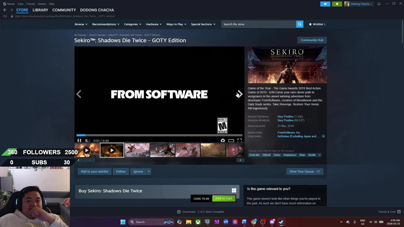Expand the Hardware dropdown

(154, 24)
